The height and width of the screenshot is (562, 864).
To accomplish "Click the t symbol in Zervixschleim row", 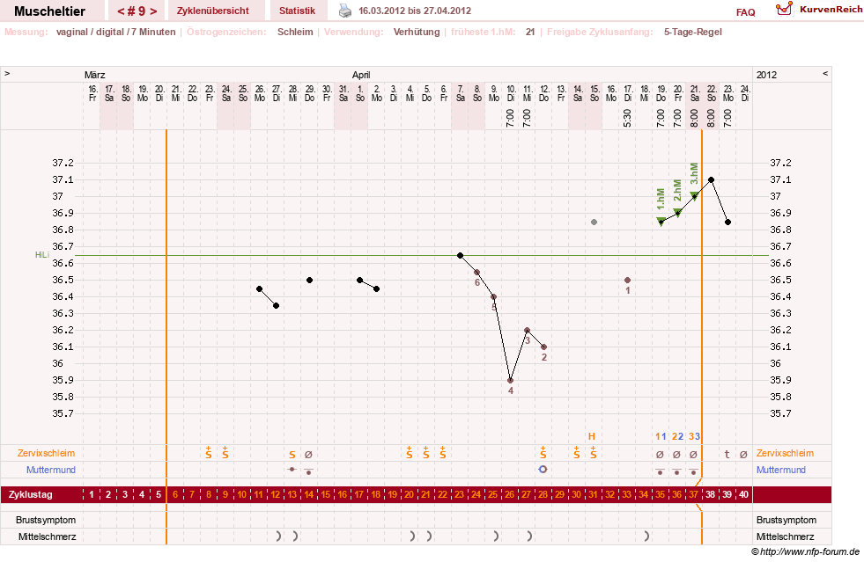I will 727,454.
